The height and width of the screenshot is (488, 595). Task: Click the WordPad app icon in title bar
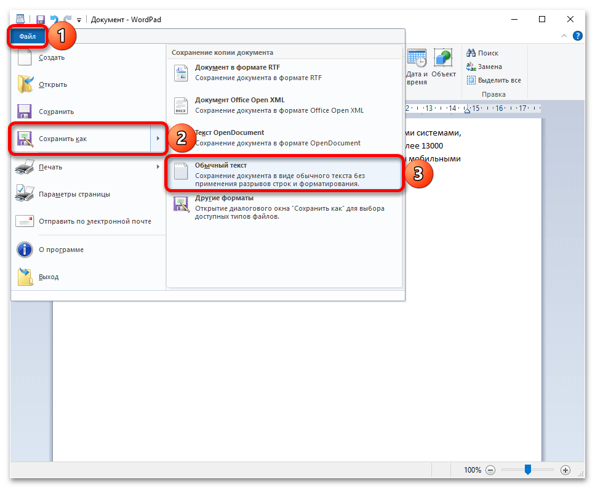[20, 19]
